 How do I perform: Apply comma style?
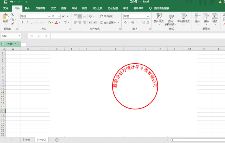[x=137, y=22]
